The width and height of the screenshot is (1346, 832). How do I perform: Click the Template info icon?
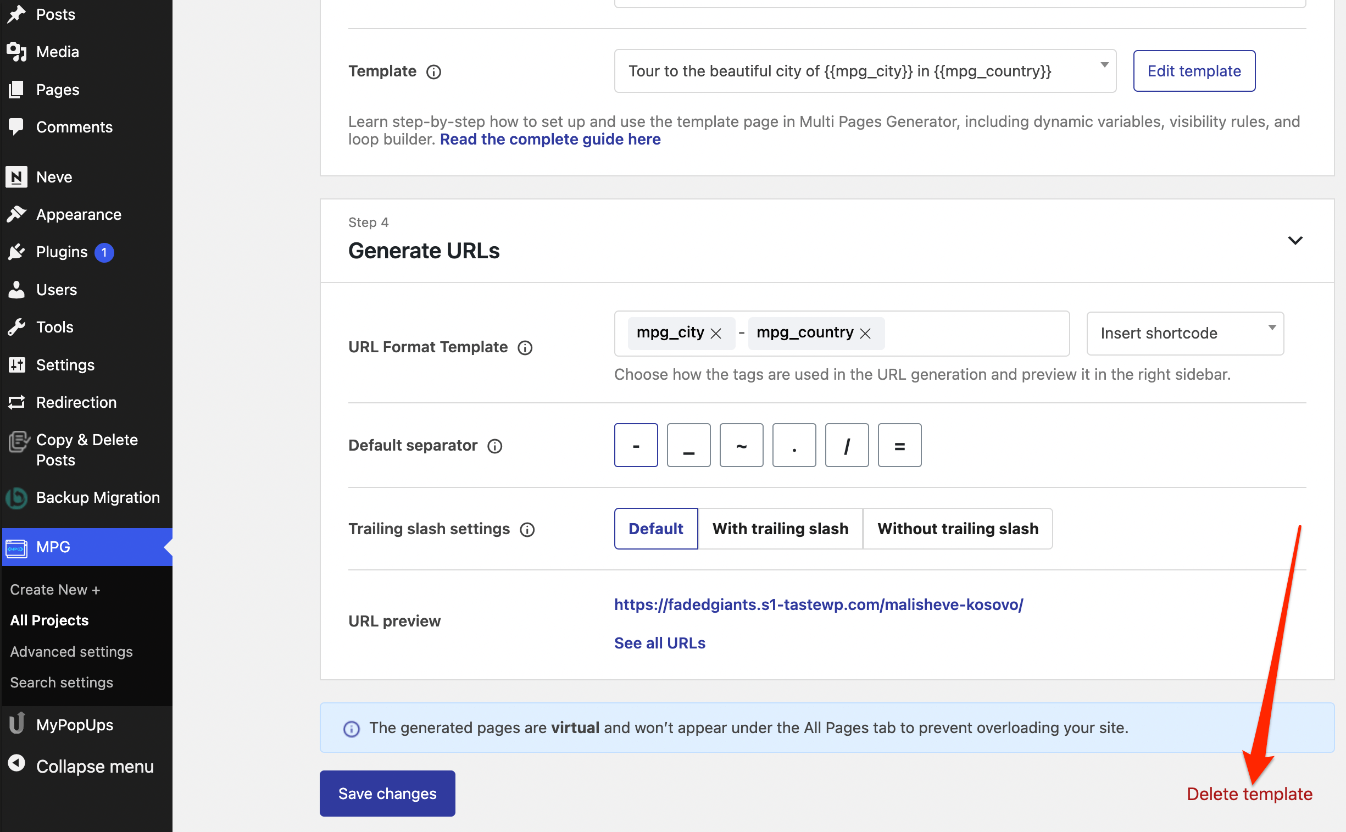pyautogui.click(x=433, y=72)
